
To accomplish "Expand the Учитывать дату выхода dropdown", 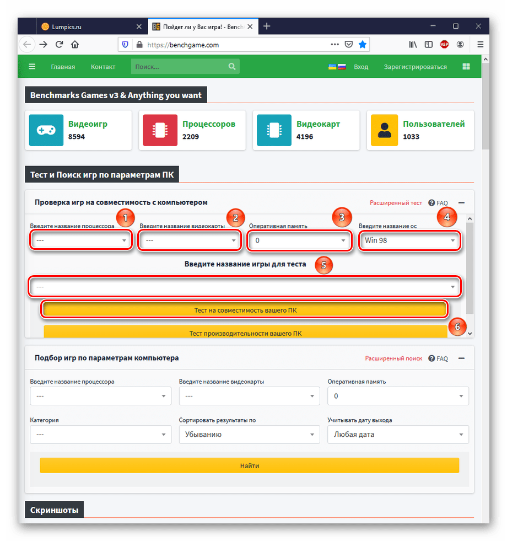I will click(x=398, y=434).
